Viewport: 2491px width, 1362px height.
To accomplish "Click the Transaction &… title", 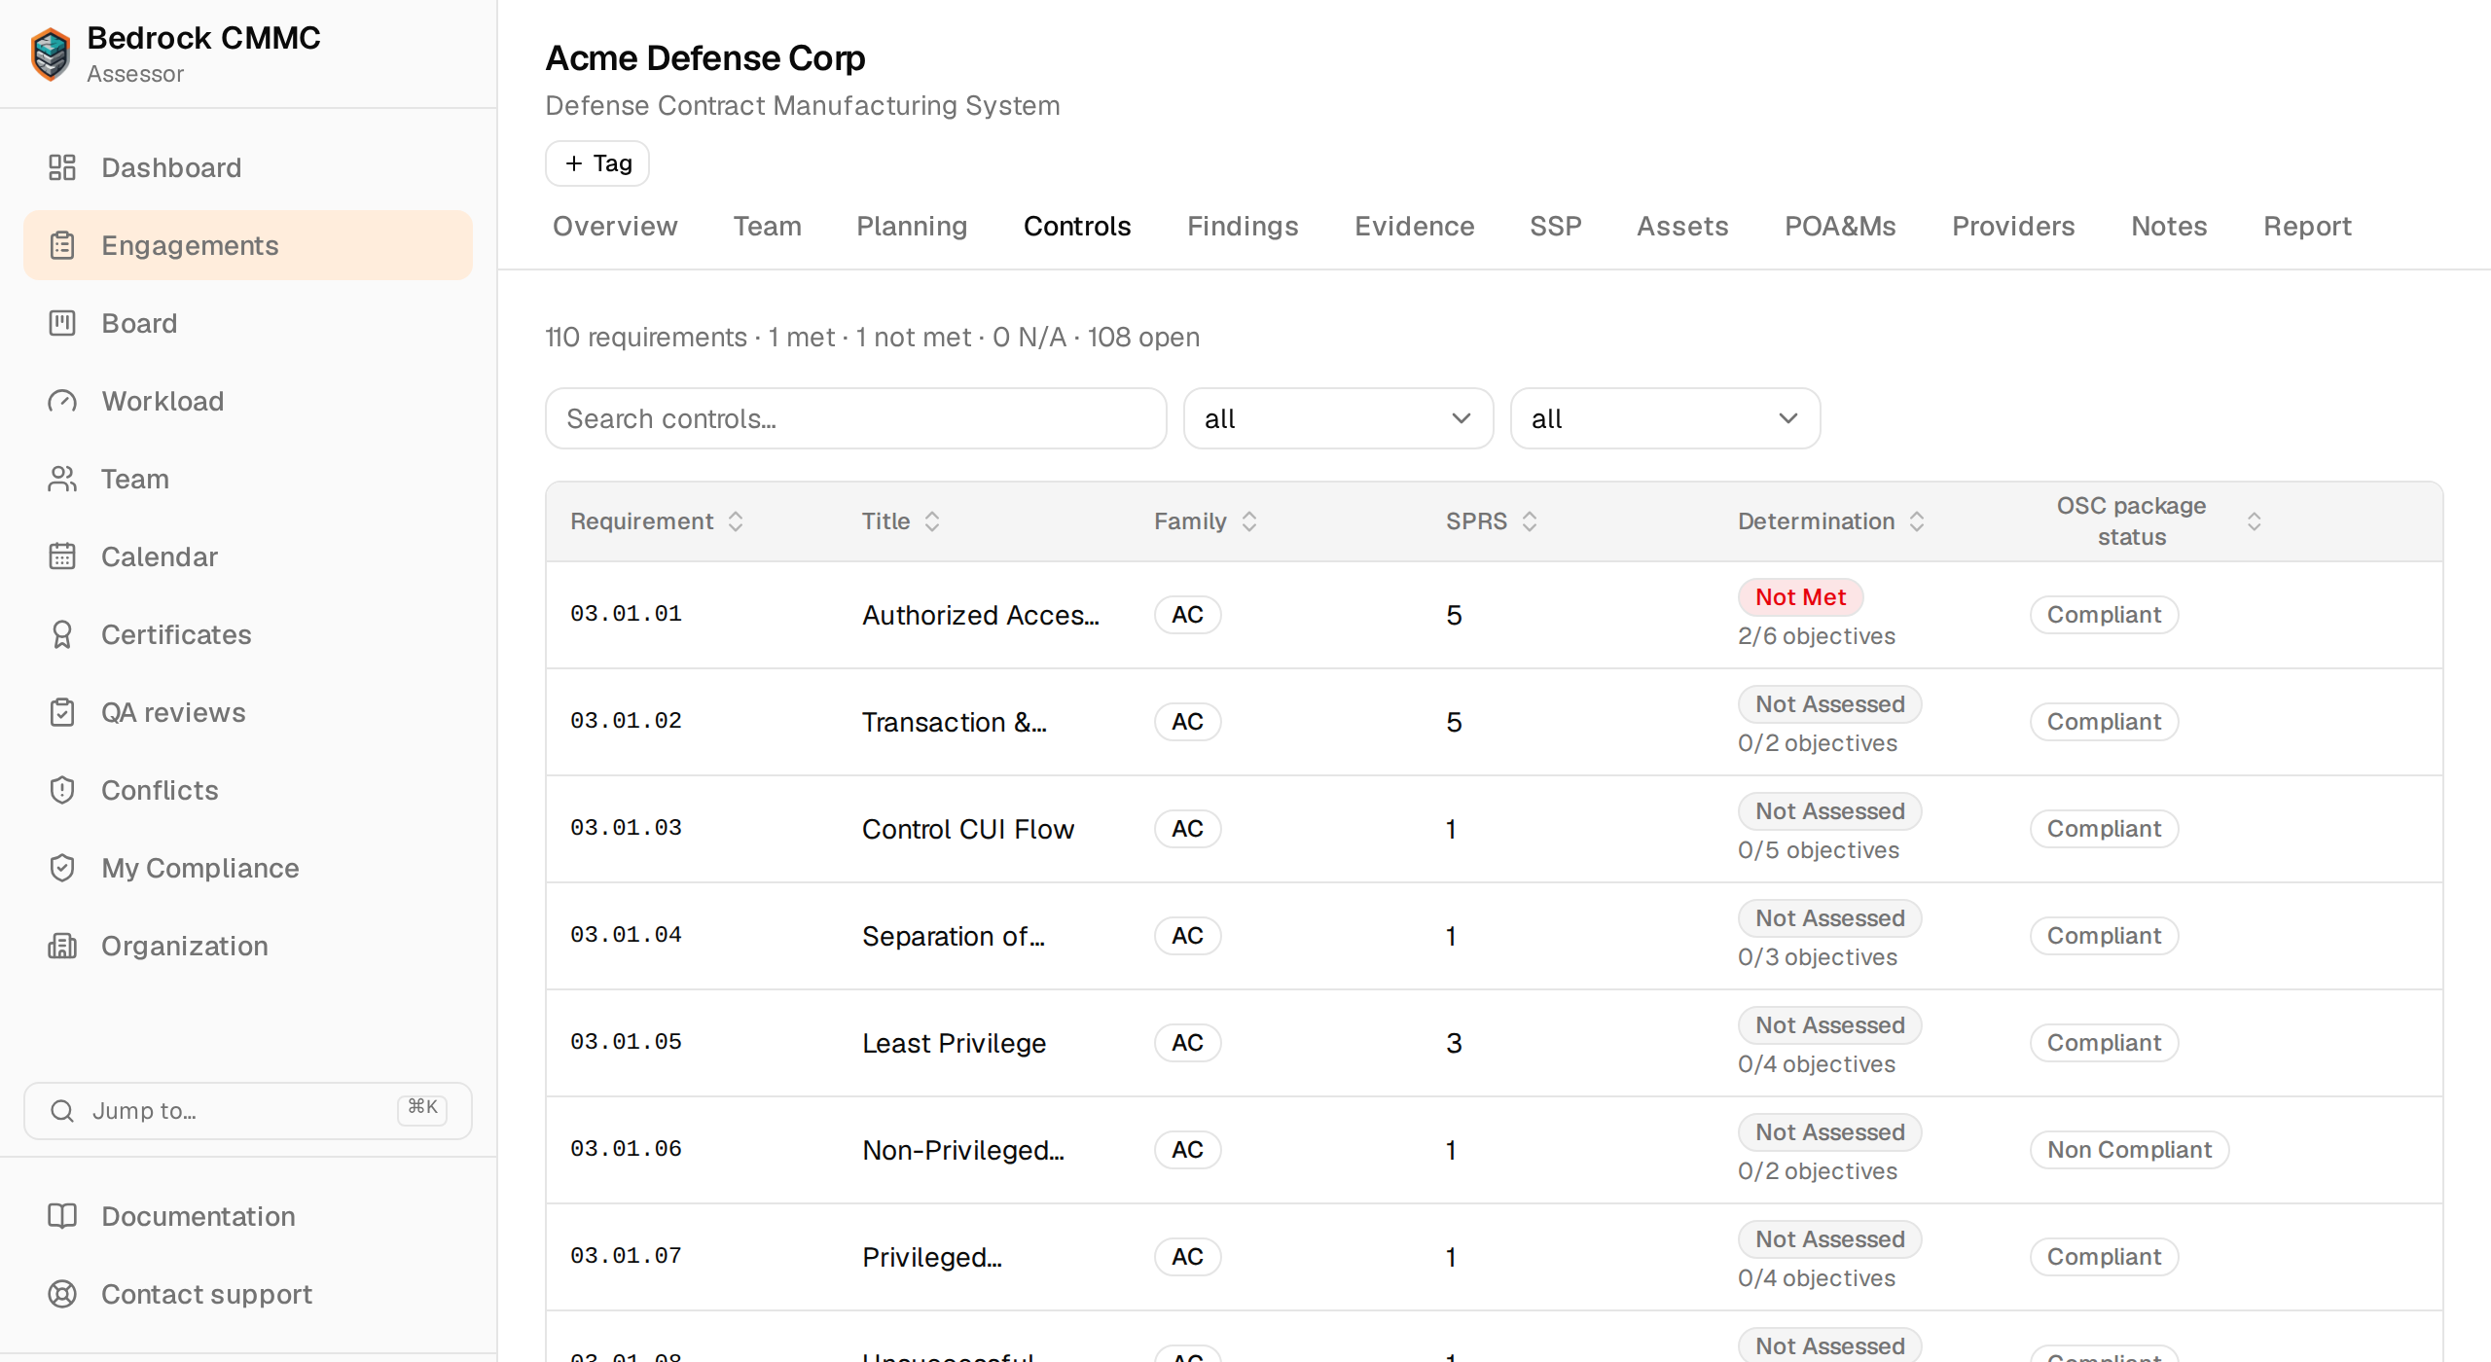I will coord(955,722).
